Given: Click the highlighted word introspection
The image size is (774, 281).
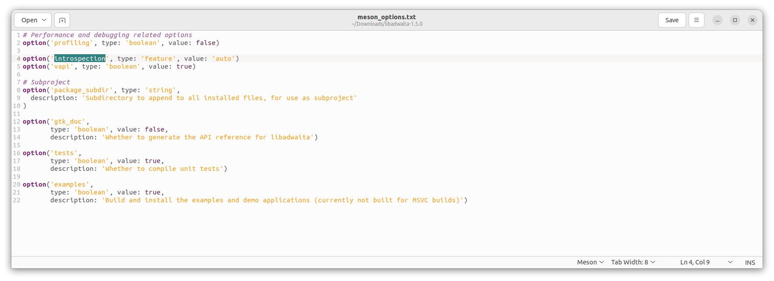Looking at the screenshot, I should 80,59.
